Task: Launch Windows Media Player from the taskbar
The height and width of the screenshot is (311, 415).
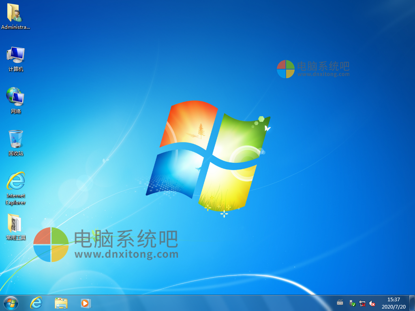Action: (85, 303)
